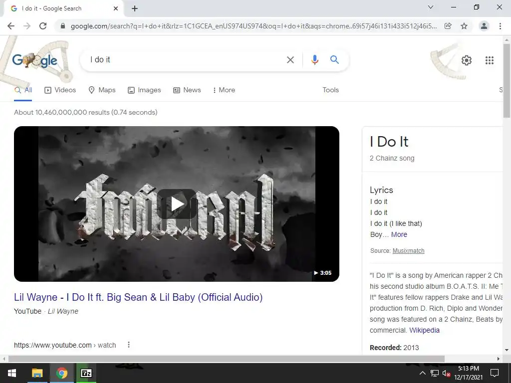Show hidden system tray icons

(422, 373)
